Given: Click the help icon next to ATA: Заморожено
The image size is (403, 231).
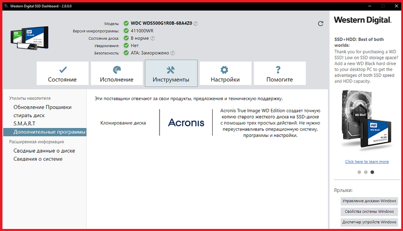Looking at the screenshot, I should click(x=173, y=53).
